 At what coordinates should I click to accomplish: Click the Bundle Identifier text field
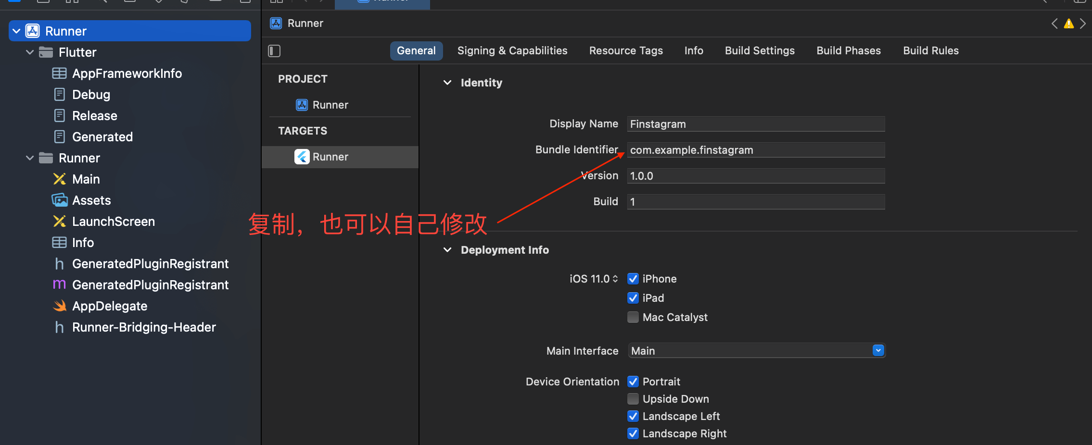(755, 150)
